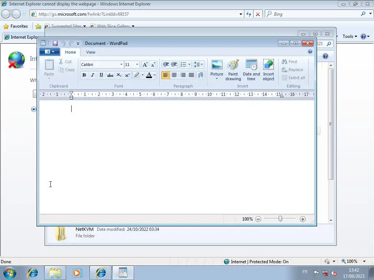Click the Grow font icon
The image size is (374, 280).
click(x=145, y=65)
